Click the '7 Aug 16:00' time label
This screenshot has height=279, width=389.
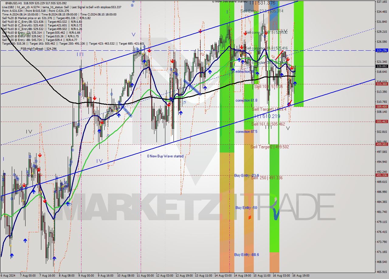point(48,276)
